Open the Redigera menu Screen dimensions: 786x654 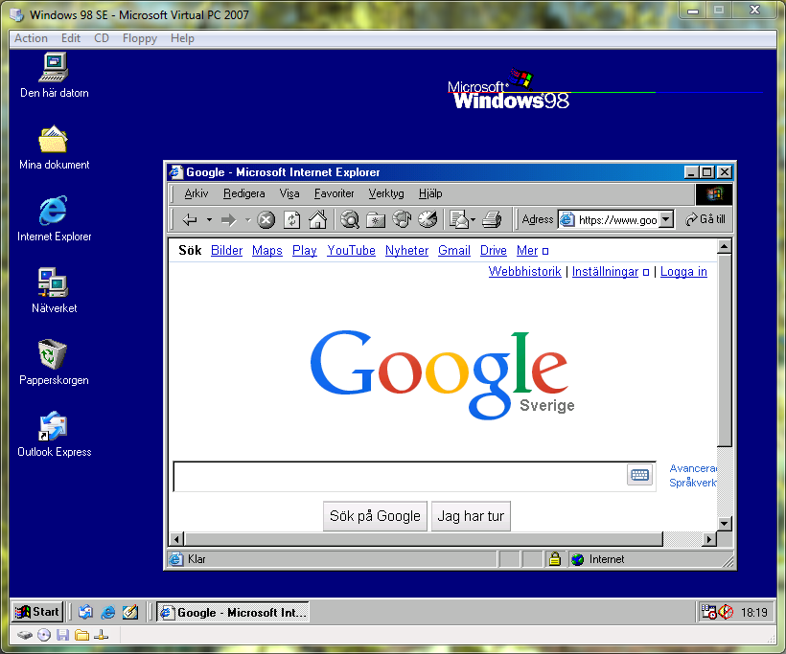pyautogui.click(x=244, y=193)
